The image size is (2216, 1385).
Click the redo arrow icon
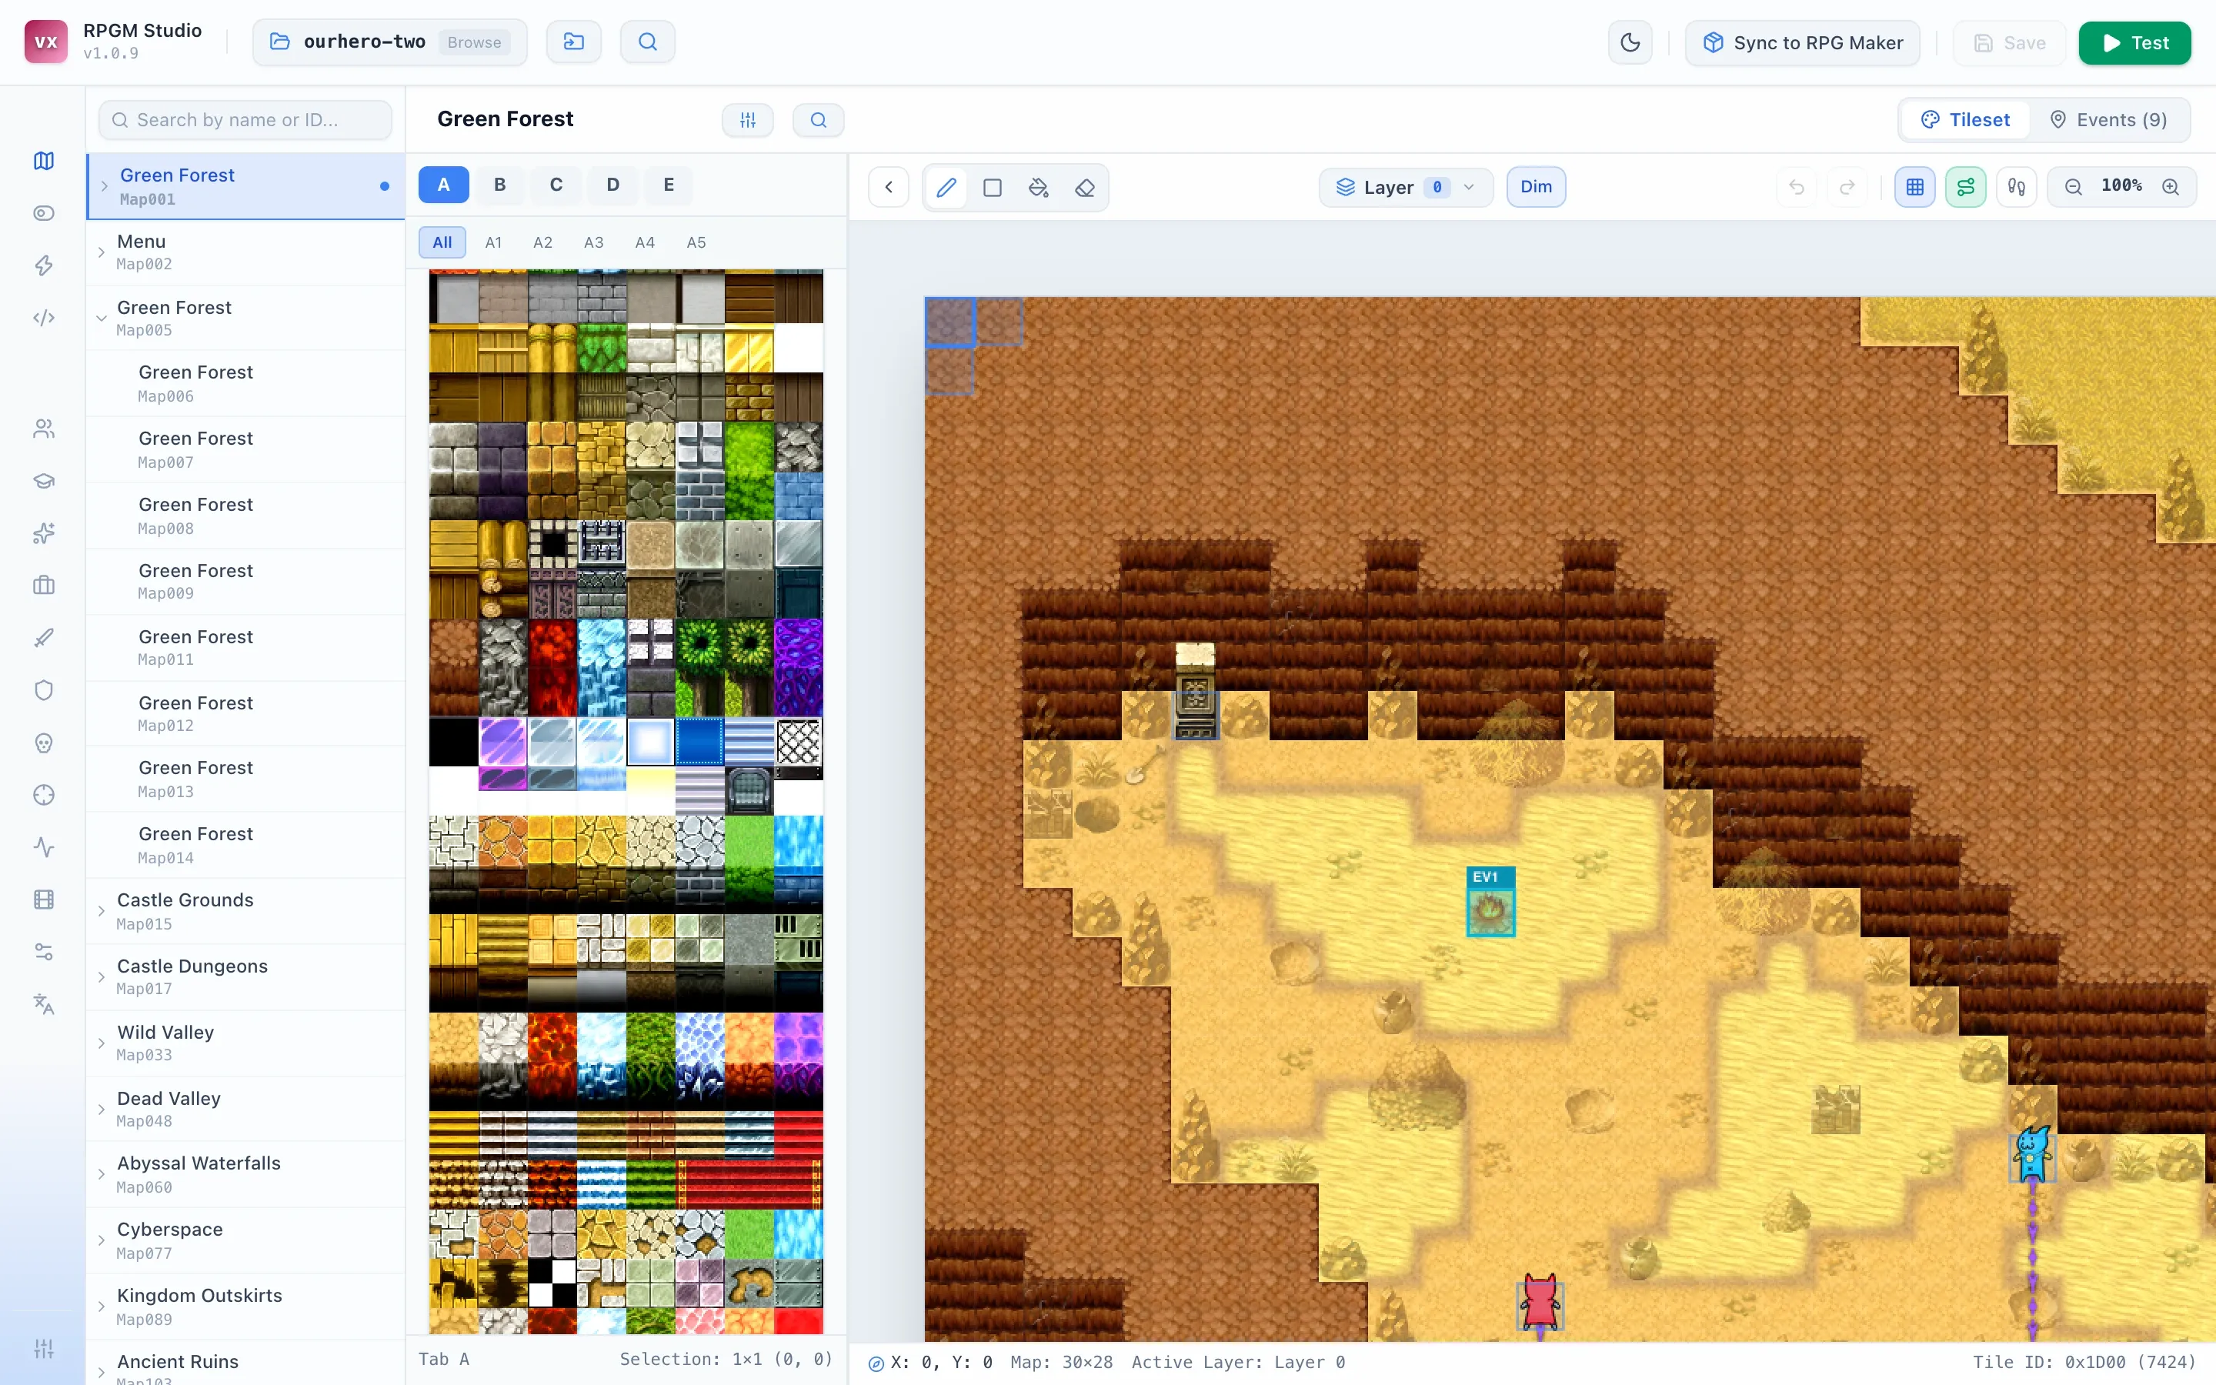pos(1847,187)
